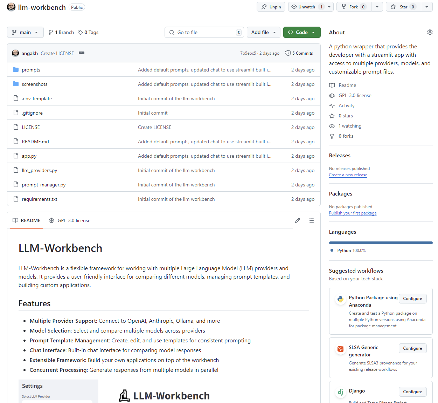The width and height of the screenshot is (438, 403).
Task: Click the LICENSE file icon
Action: pos(16,127)
